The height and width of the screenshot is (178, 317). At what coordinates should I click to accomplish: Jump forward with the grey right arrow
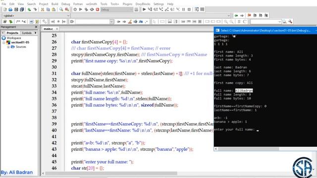click(x=242, y=15)
